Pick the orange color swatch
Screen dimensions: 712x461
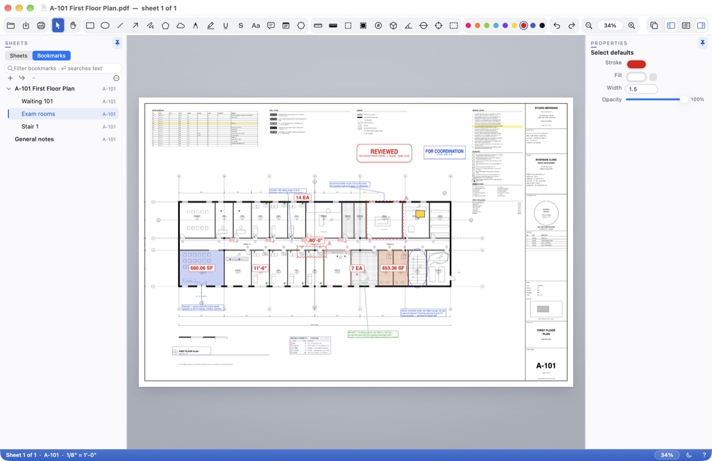coord(477,26)
